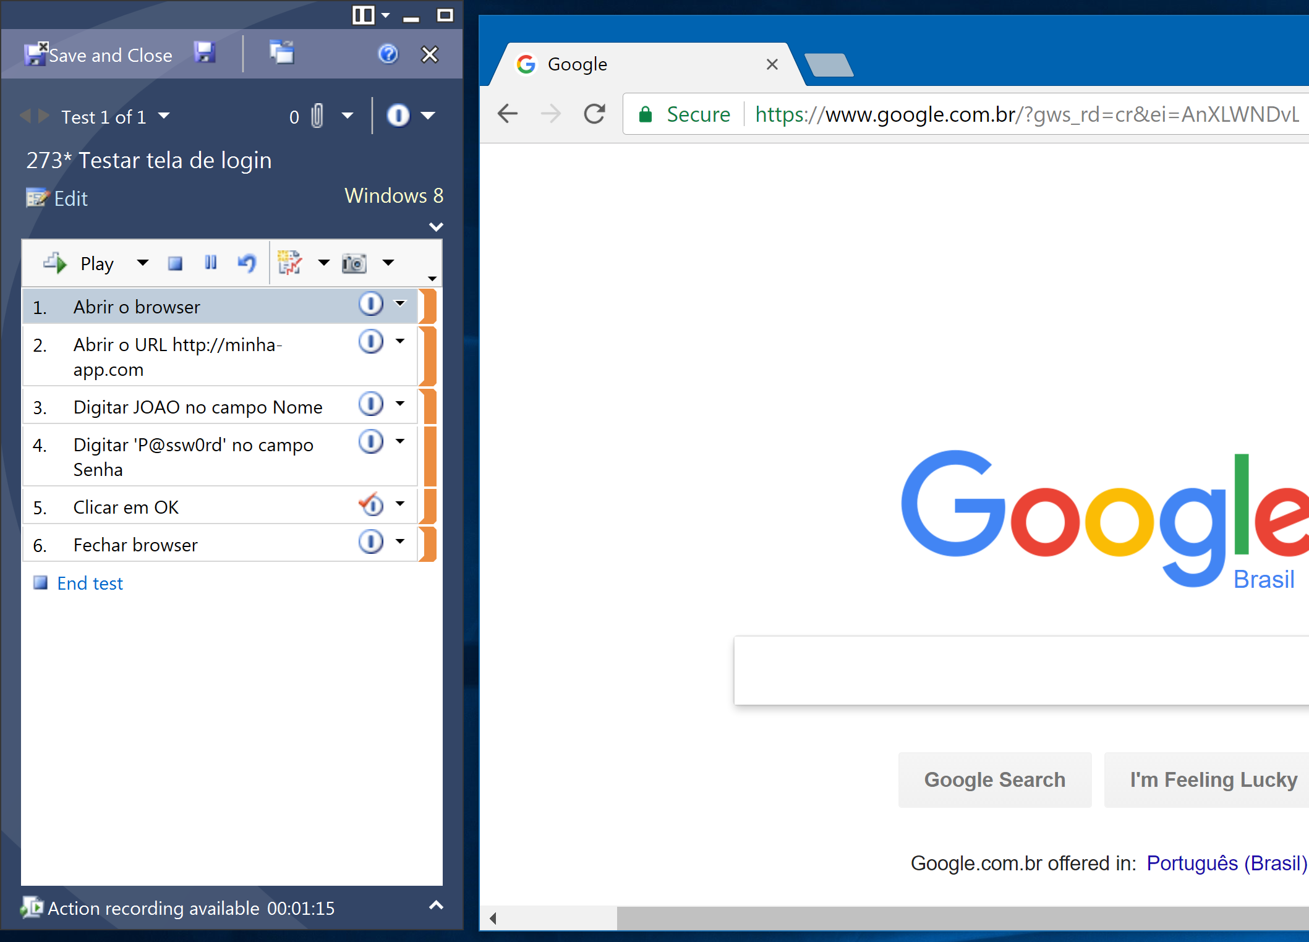Open the toolbar overflow arrow

tap(432, 278)
